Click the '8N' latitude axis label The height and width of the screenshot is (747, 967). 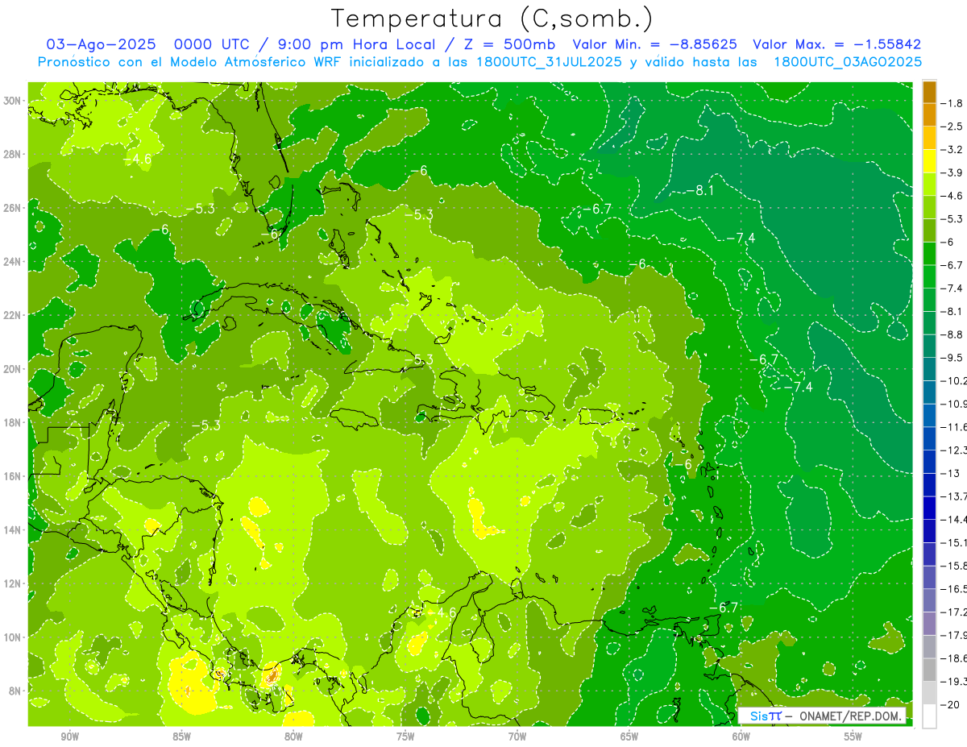[x=16, y=691]
